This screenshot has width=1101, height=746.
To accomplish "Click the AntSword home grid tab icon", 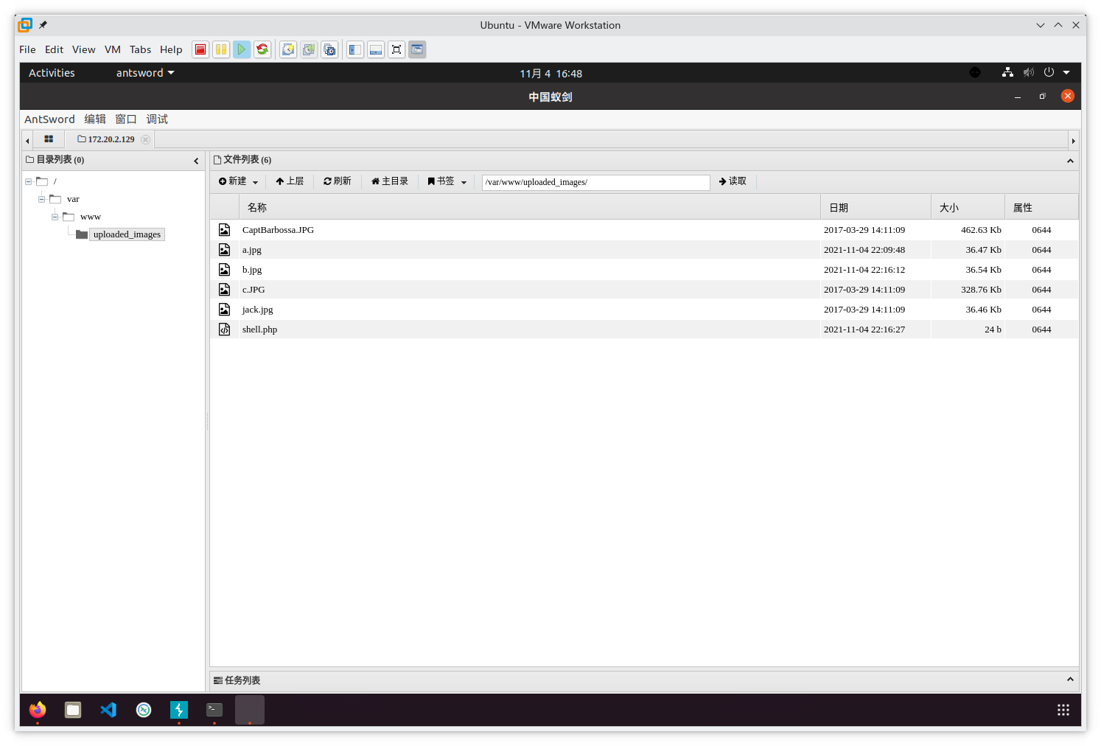I will [x=49, y=139].
